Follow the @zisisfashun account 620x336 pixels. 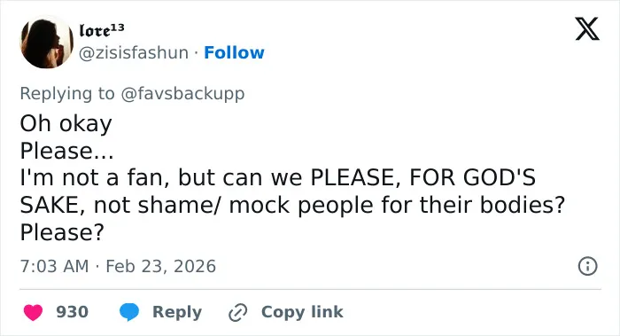pyautogui.click(x=234, y=52)
